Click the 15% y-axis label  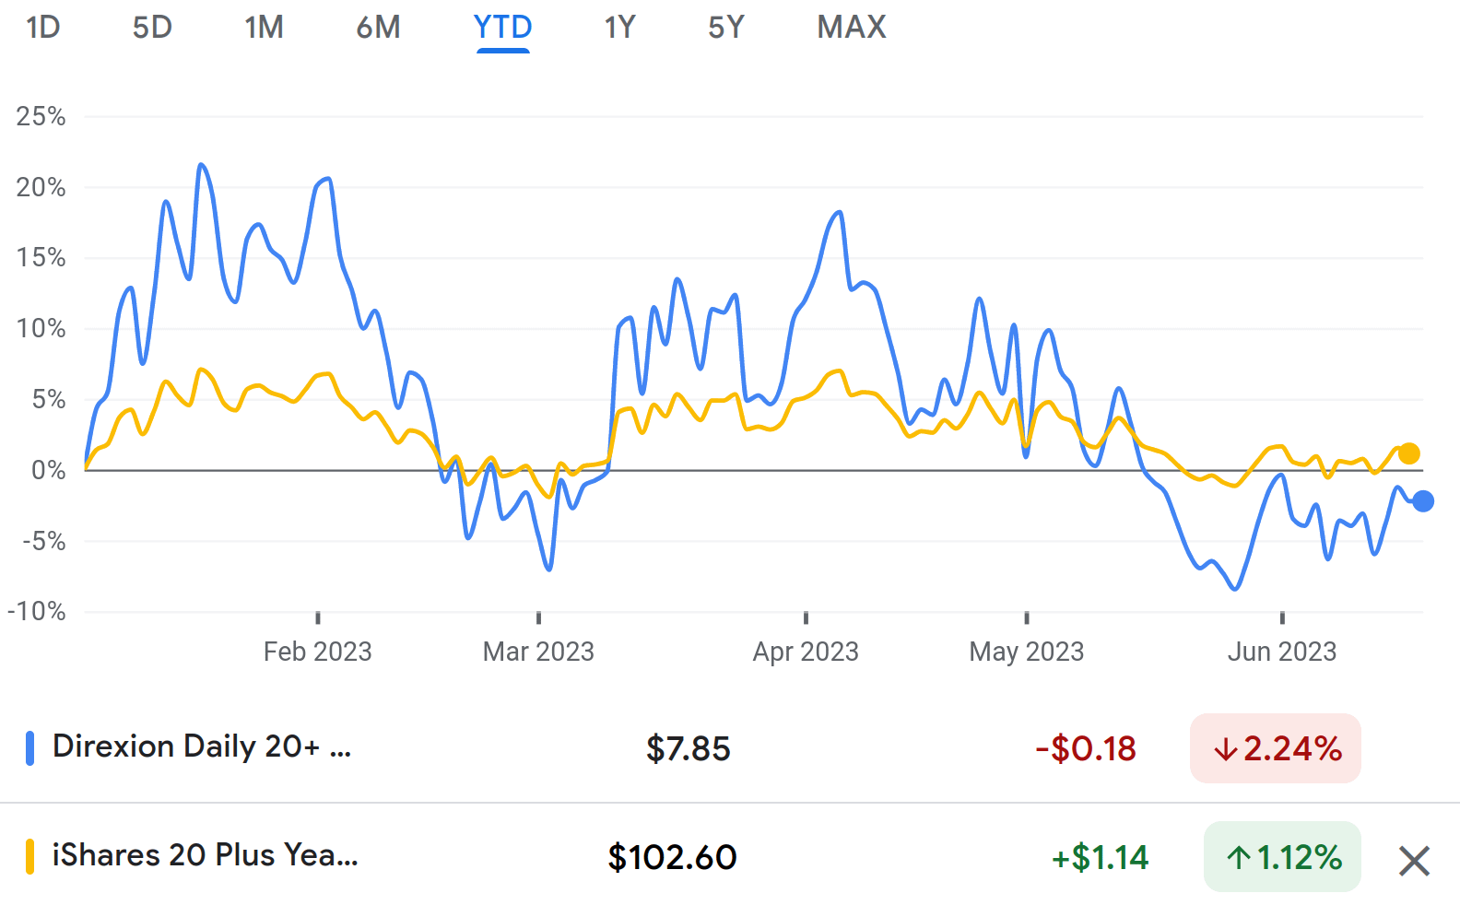pos(41,257)
